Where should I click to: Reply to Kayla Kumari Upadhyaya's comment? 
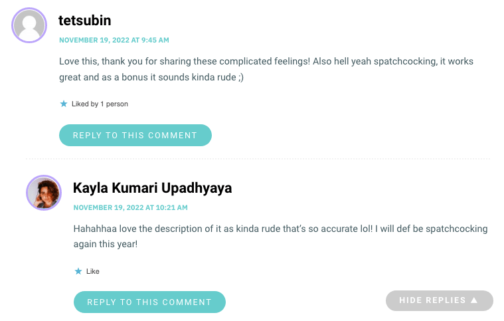click(x=150, y=302)
